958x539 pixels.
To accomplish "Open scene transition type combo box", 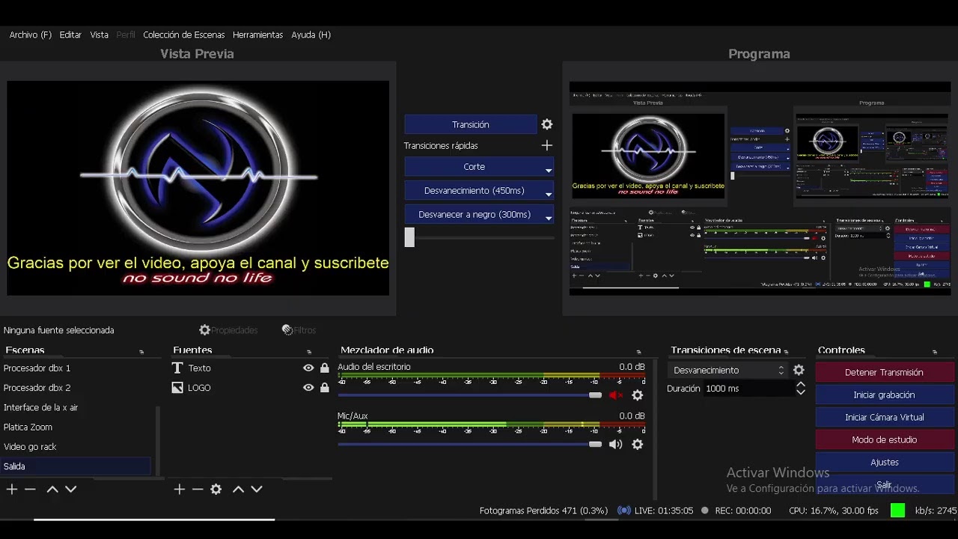I will (x=727, y=370).
